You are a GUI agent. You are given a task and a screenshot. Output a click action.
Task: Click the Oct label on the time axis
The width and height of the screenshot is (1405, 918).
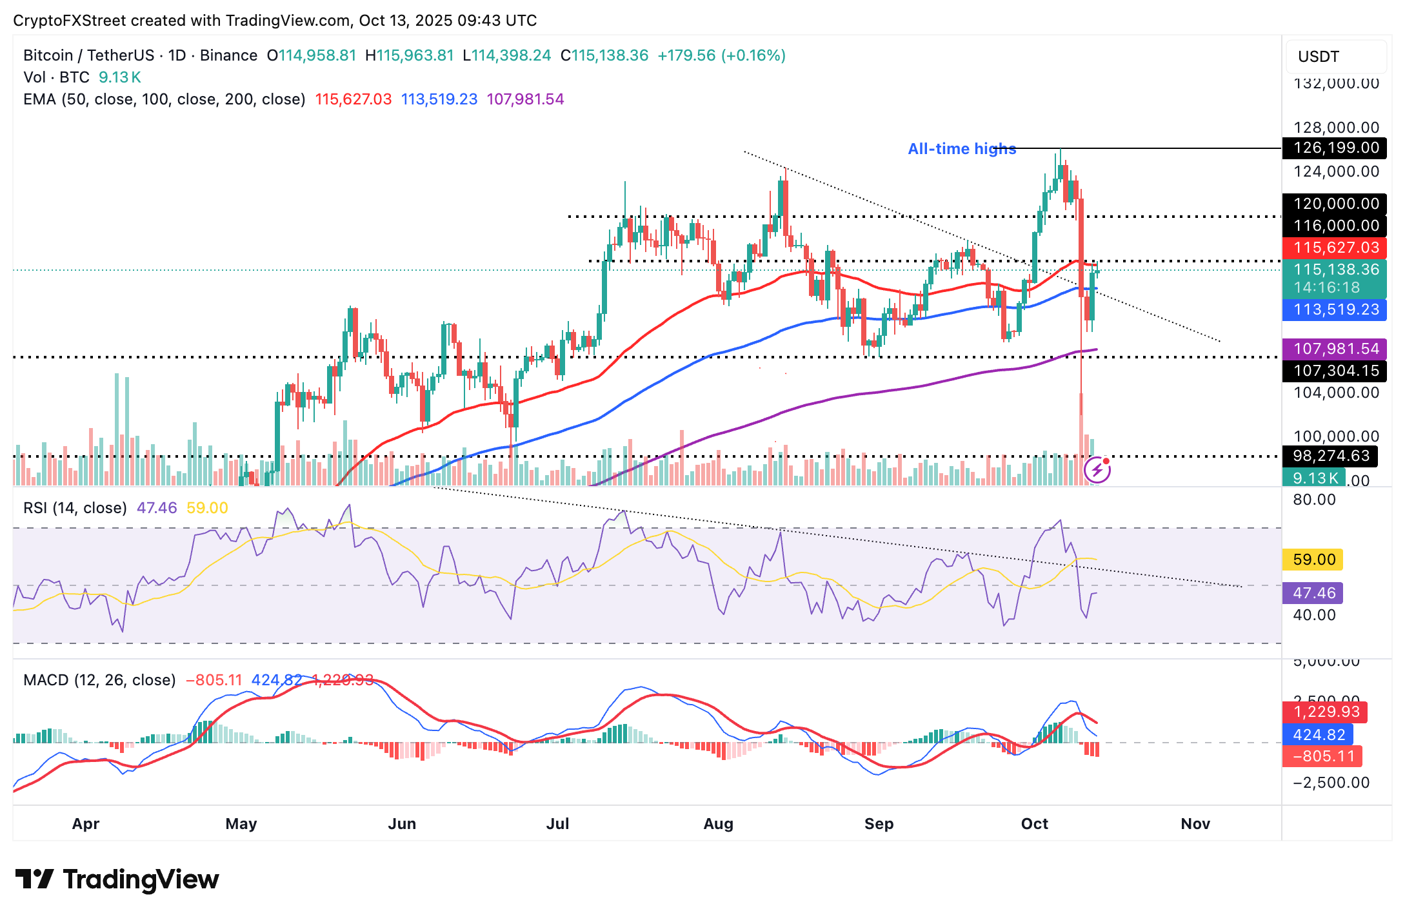[1034, 824]
